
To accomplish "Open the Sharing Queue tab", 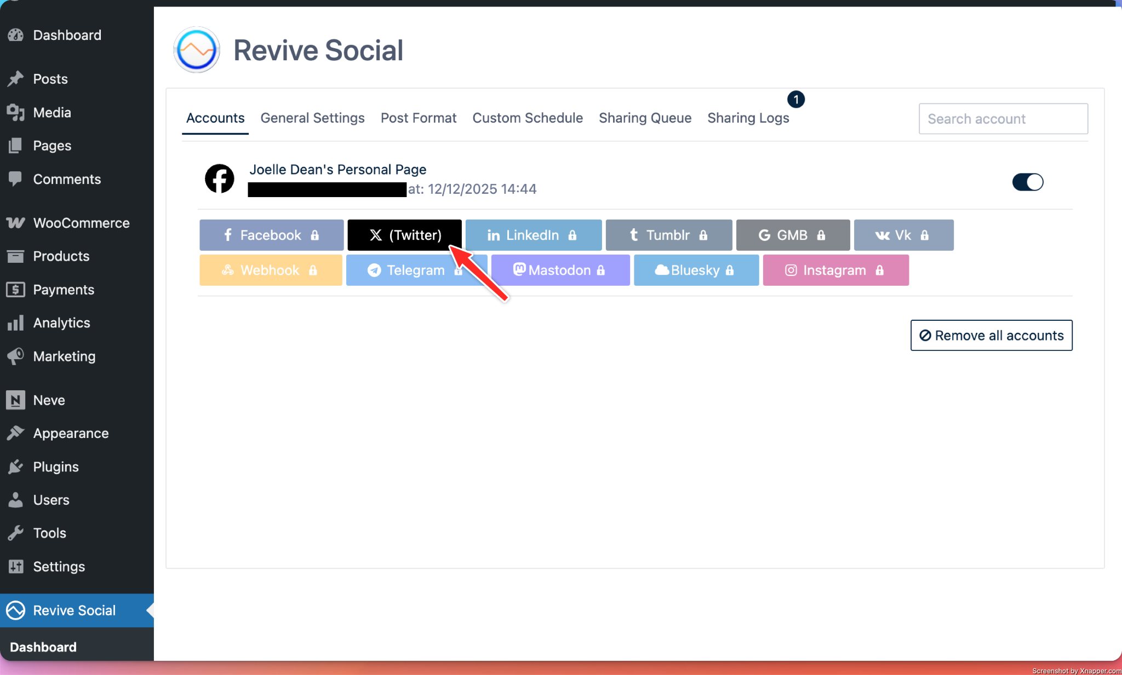I will pos(645,118).
